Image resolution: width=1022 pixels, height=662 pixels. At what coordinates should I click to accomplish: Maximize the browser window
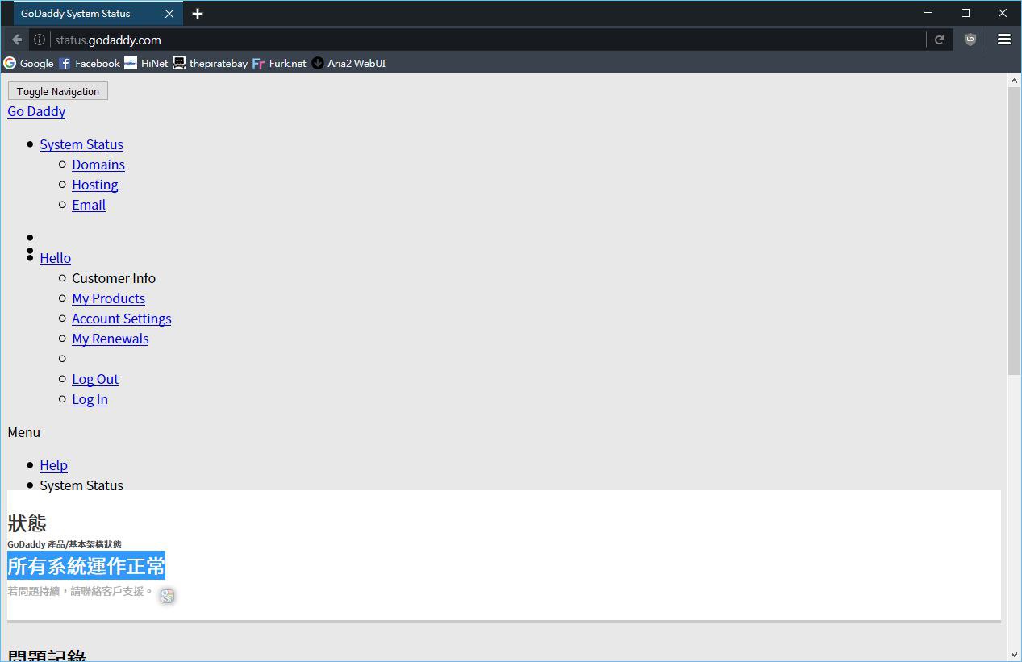pos(966,13)
